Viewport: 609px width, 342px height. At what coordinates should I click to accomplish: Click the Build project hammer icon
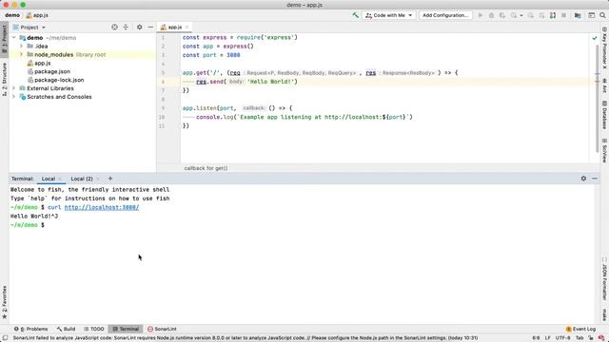tap(355, 15)
